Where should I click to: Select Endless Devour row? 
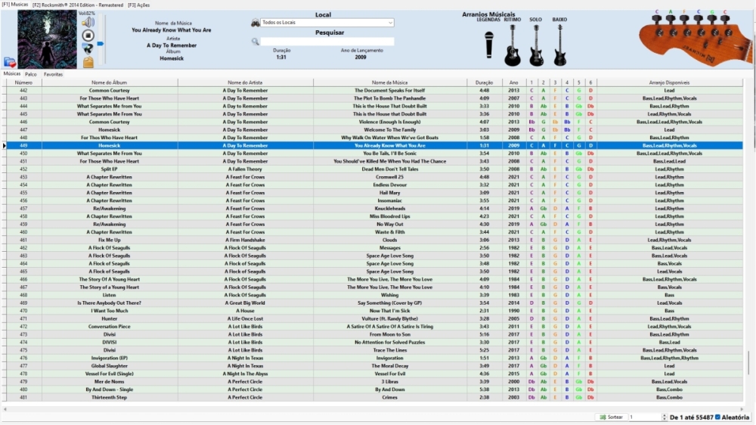[374, 185]
